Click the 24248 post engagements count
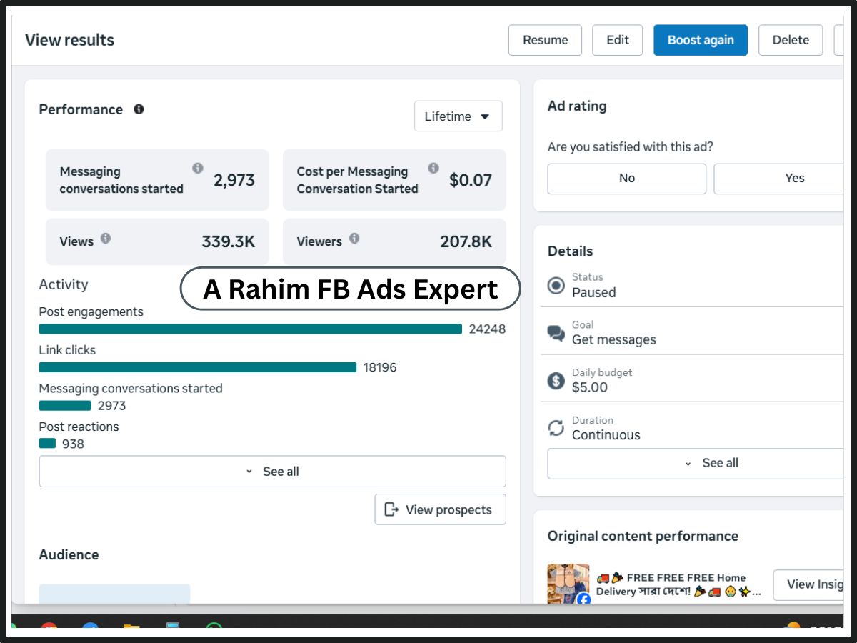 click(487, 329)
